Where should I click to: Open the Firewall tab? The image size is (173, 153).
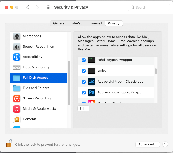point(96,23)
